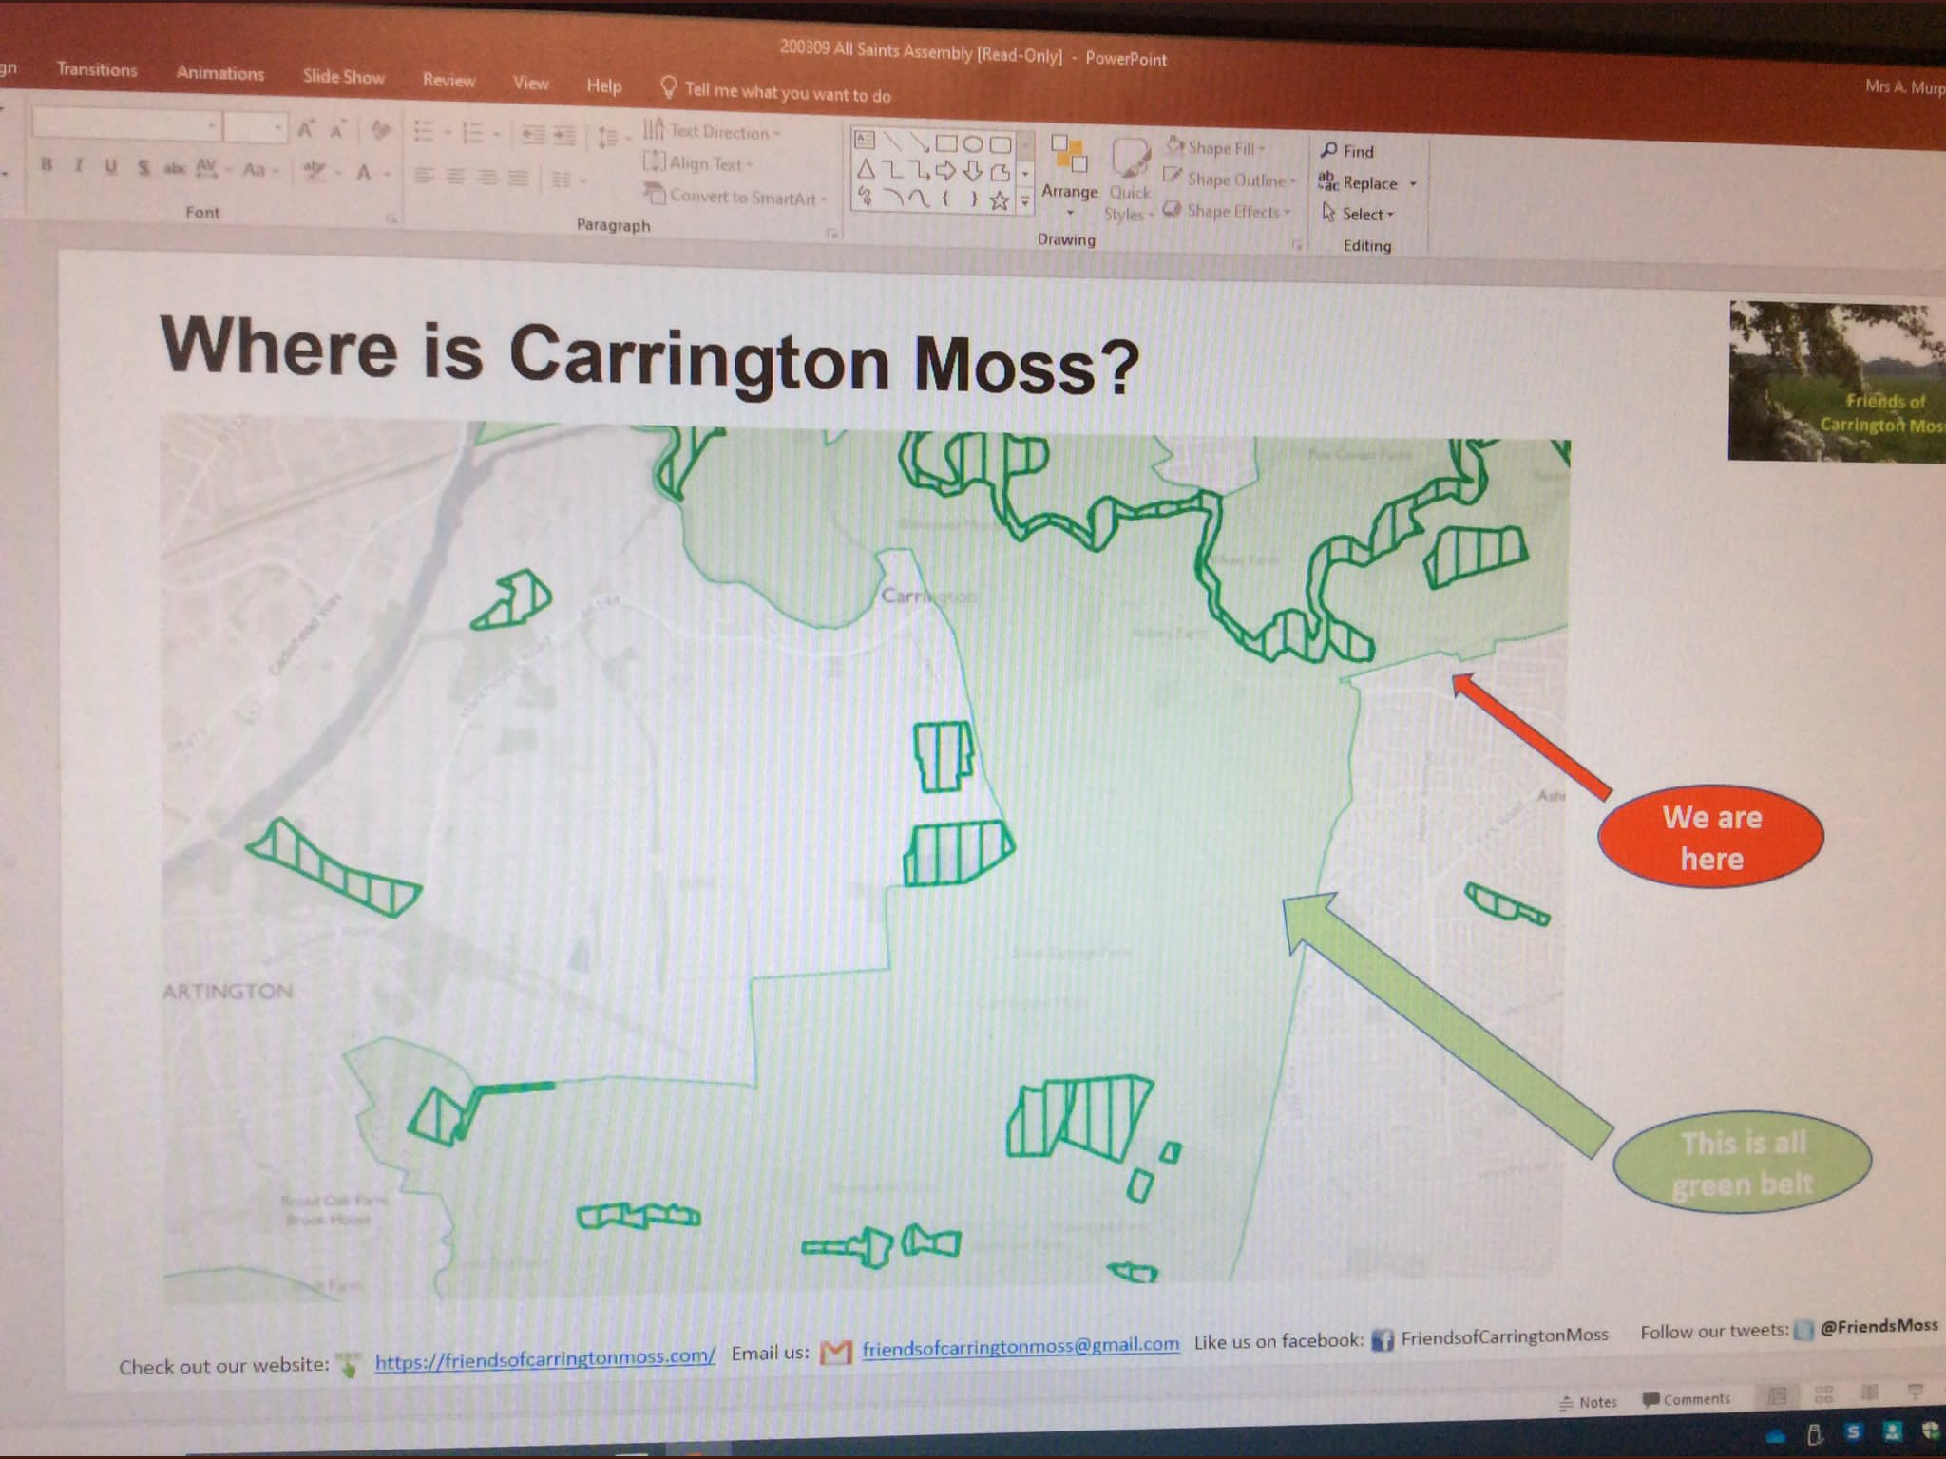The image size is (1946, 1459).
Task: Open Align Text dropdown
Action: click(x=698, y=163)
